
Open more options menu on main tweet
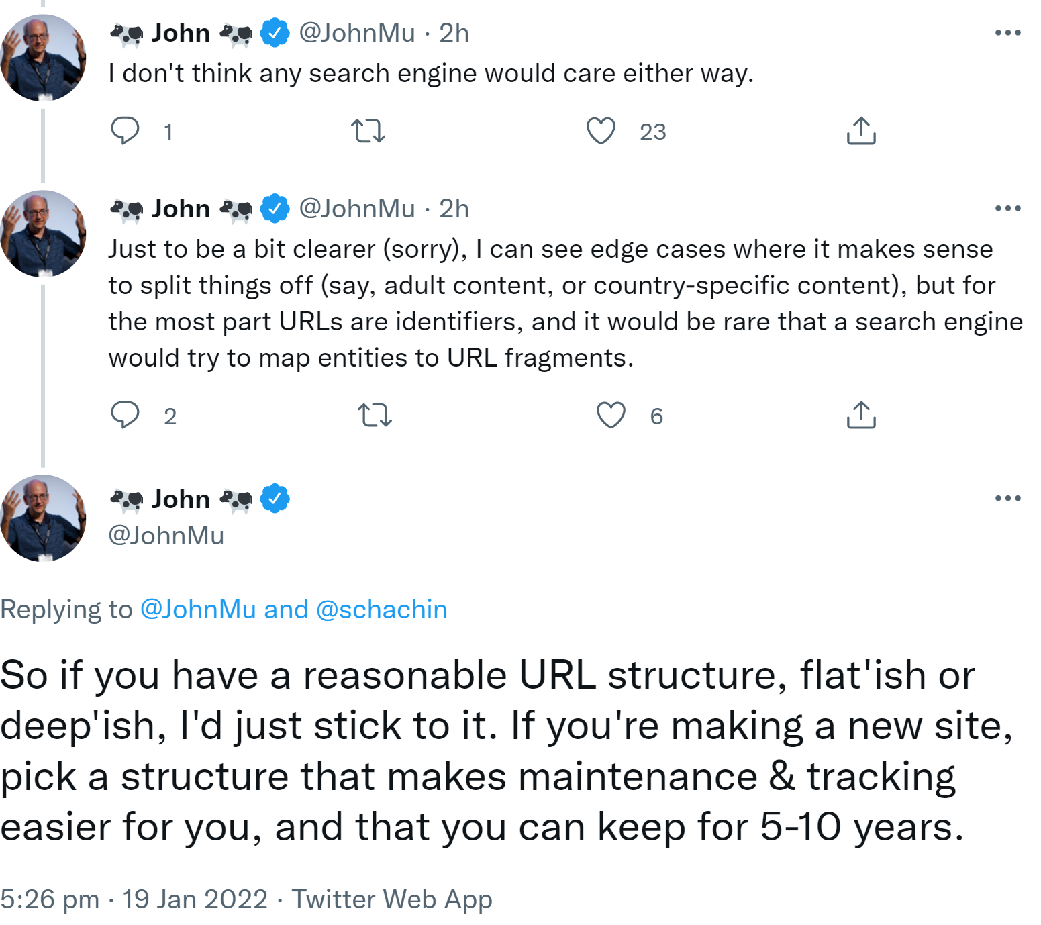tap(1007, 498)
